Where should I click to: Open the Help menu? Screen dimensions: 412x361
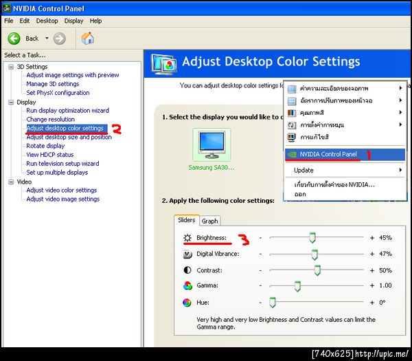click(95, 21)
